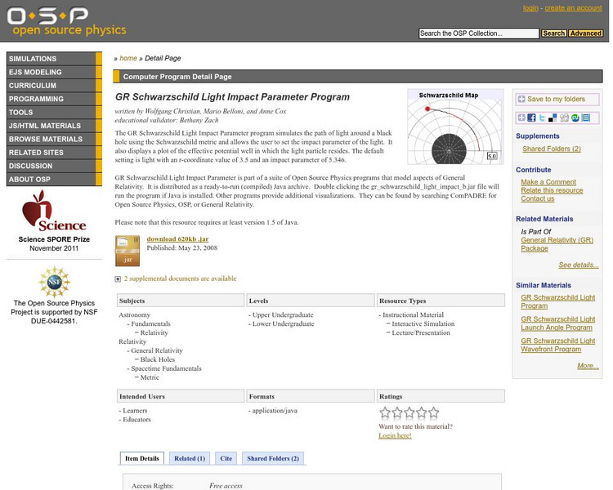
Task: Share this resource on Facebook
Action: [x=531, y=118]
